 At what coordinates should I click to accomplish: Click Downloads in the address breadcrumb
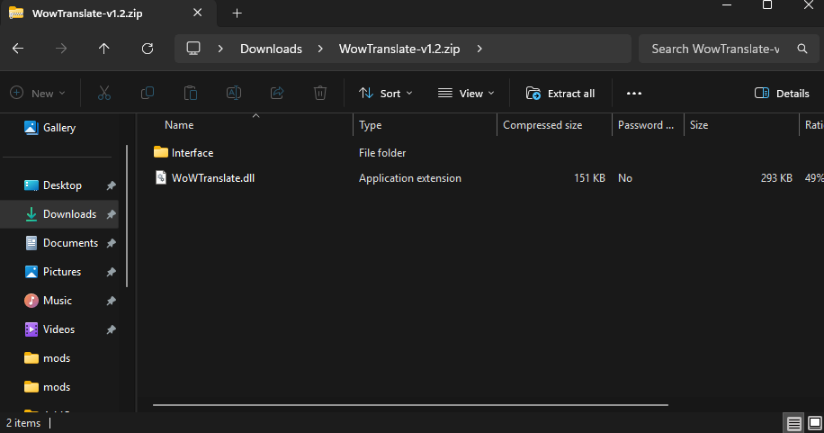(271, 49)
